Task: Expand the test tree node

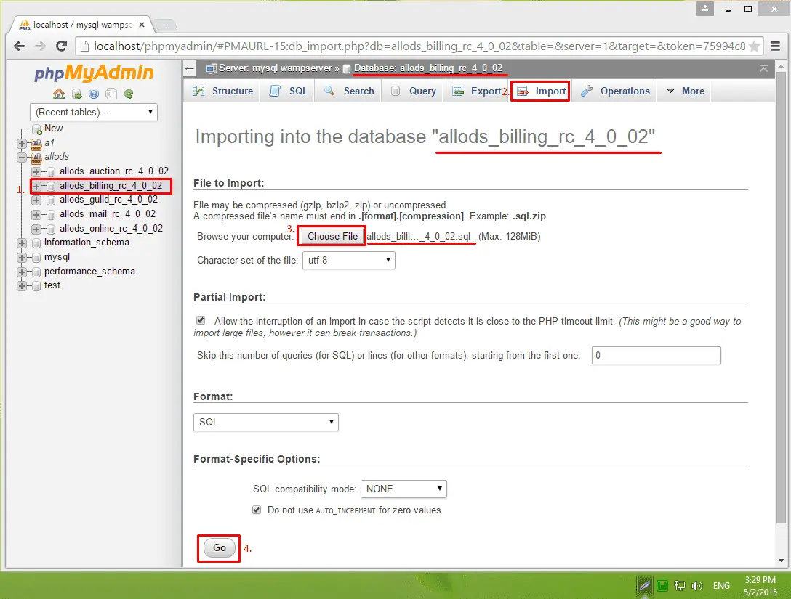Action: pyautogui.click(x=22, y=286)
